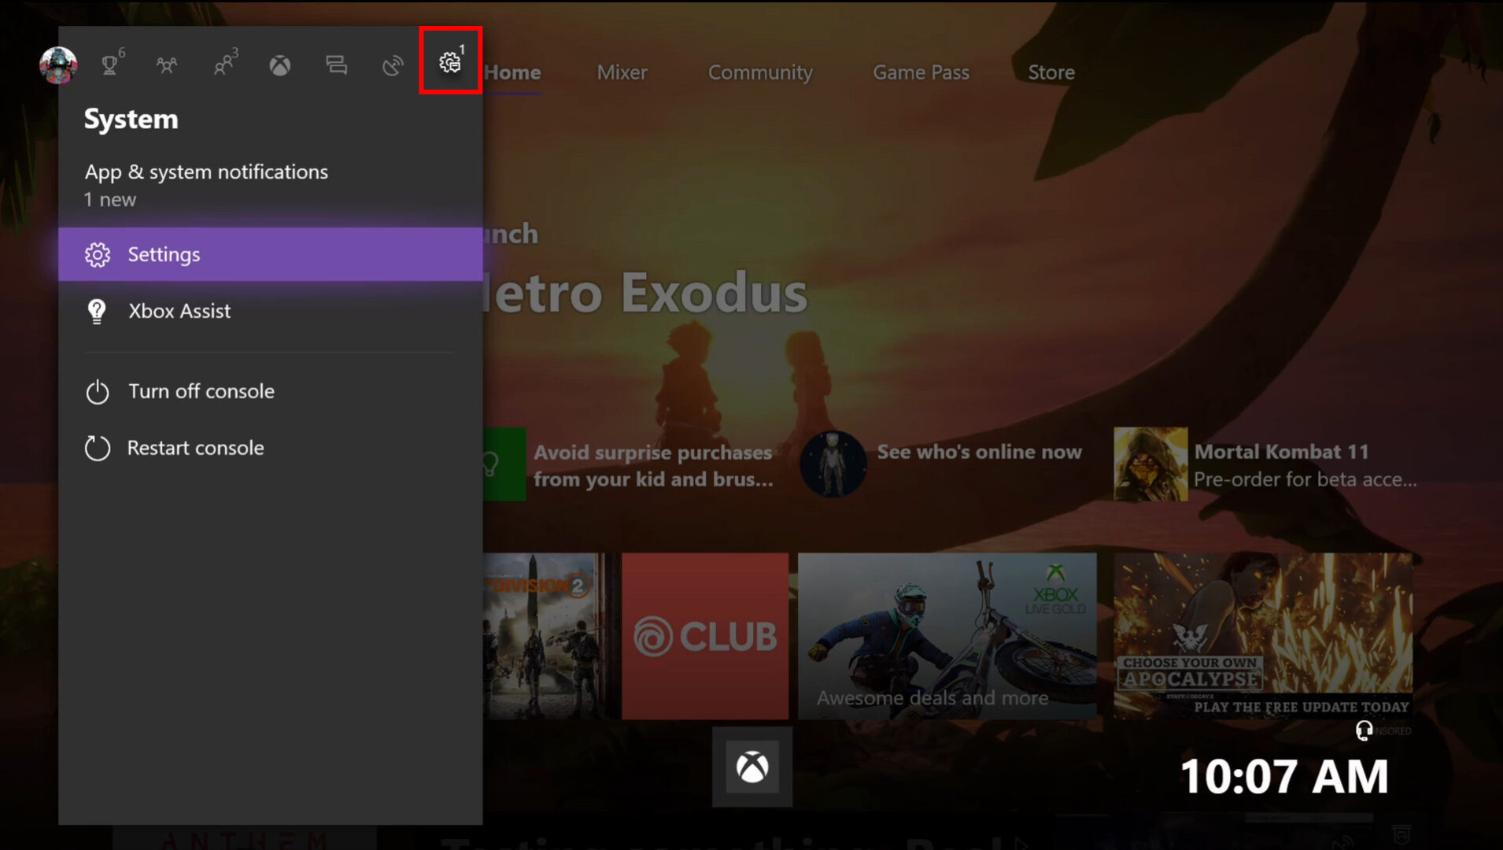
Task: Select the broadcast and capture icon
Action: coord(392,66)
